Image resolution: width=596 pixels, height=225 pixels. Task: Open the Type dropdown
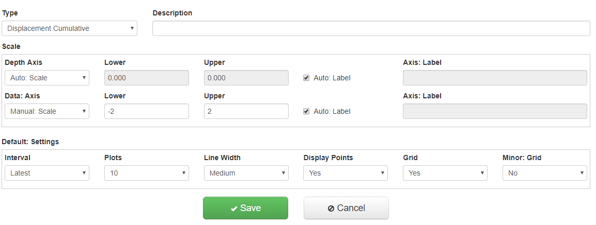[70, 28]
